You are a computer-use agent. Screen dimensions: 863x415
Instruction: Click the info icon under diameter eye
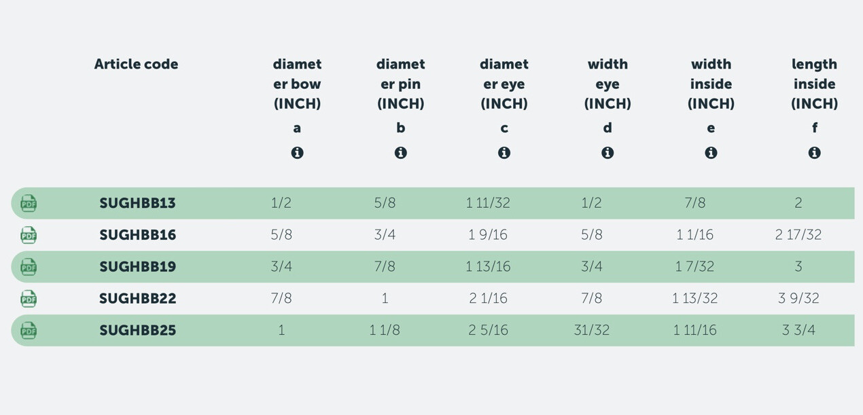[504, 153]
